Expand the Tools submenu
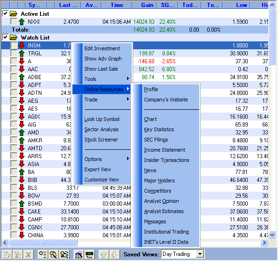The width and height of the screenshot is (278, 261). (102, 79)
